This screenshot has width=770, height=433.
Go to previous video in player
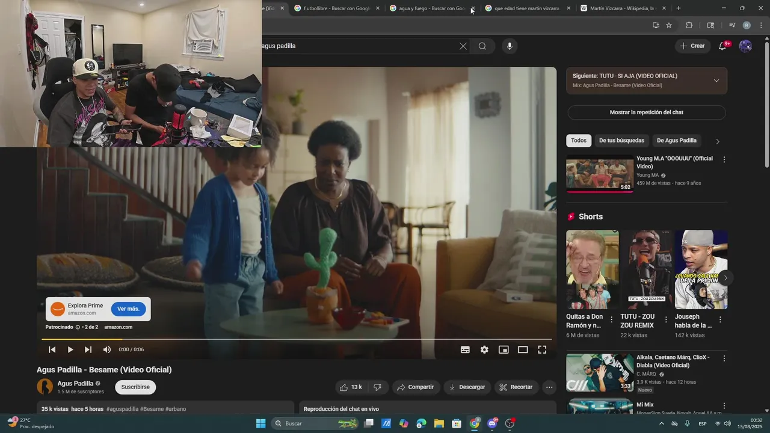pyautogui.click(x=52, y=349)
